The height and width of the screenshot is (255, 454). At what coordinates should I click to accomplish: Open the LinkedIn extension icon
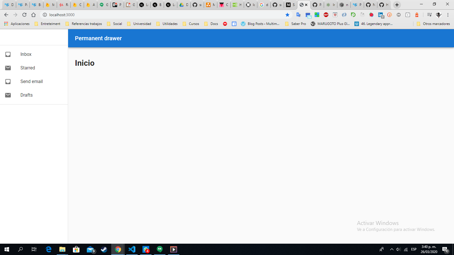pos(381,15)
